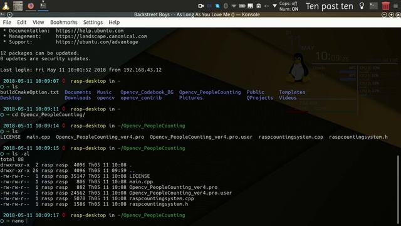Expand hidden system tray icons arrow
This screenshot has width=401, height=226.
[274, 6]
